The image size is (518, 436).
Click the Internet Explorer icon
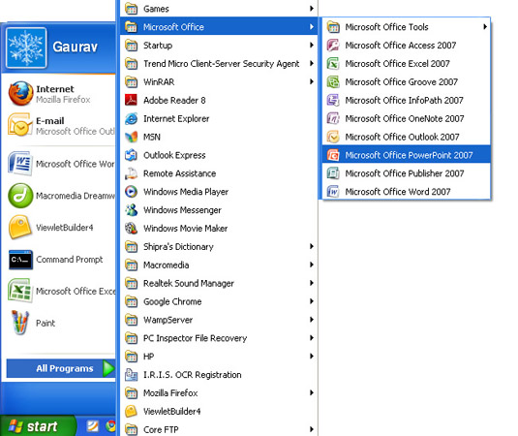coord(131,118)
